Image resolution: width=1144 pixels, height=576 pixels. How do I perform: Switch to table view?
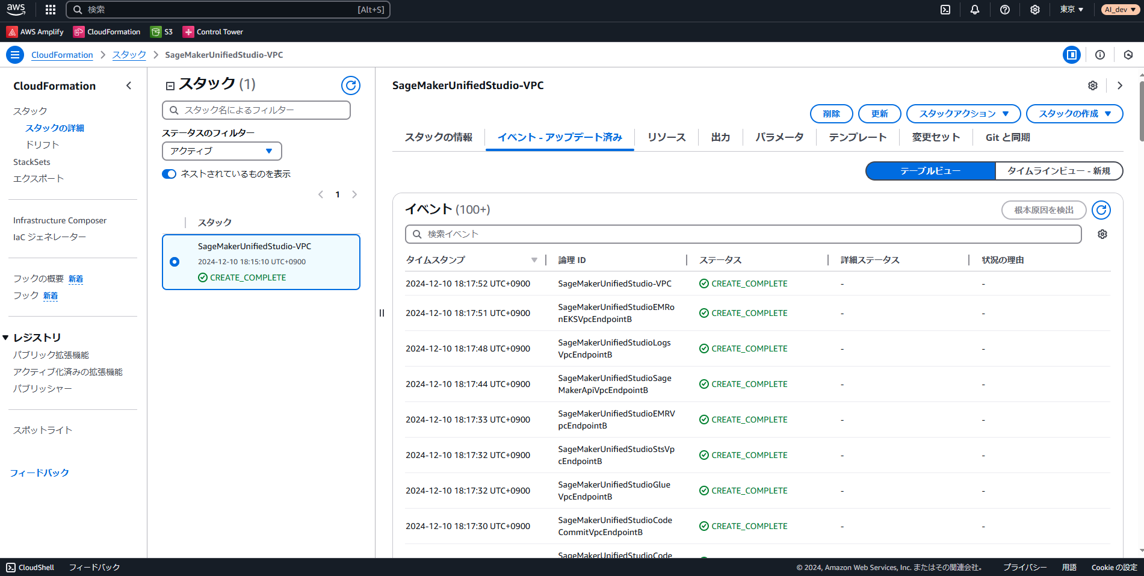(x=930, y=171)
